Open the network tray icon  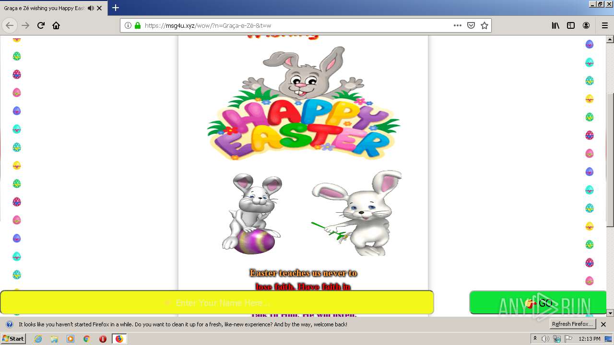557,339
